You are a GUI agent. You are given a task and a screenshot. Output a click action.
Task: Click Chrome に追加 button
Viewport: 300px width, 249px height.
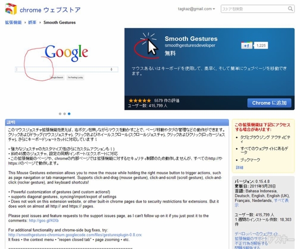coord(269,103)
